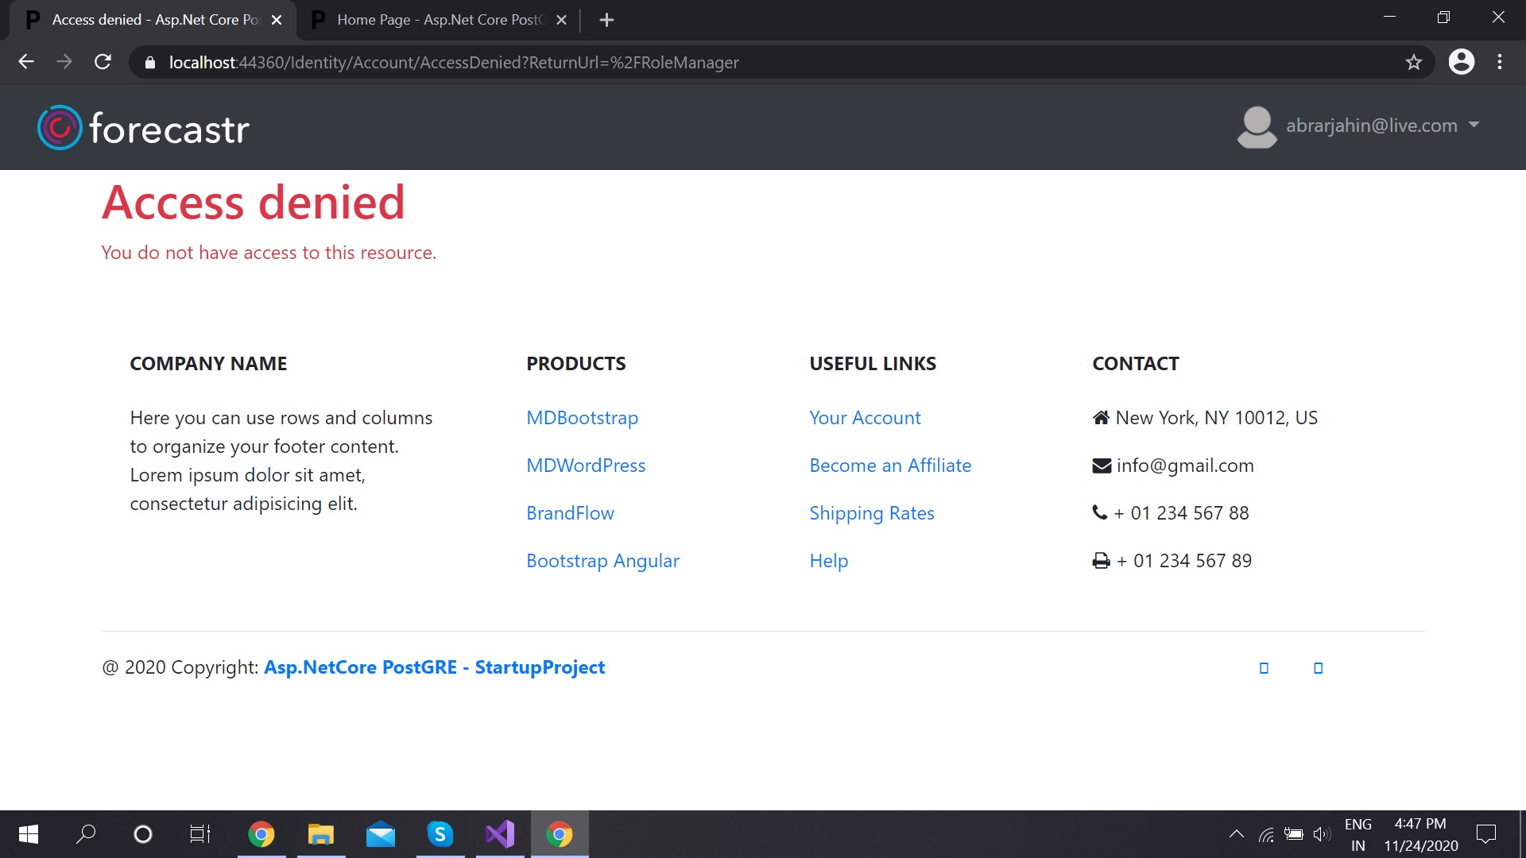Click the 'New York, NY 10012, US' address

tap(1216, 418)
